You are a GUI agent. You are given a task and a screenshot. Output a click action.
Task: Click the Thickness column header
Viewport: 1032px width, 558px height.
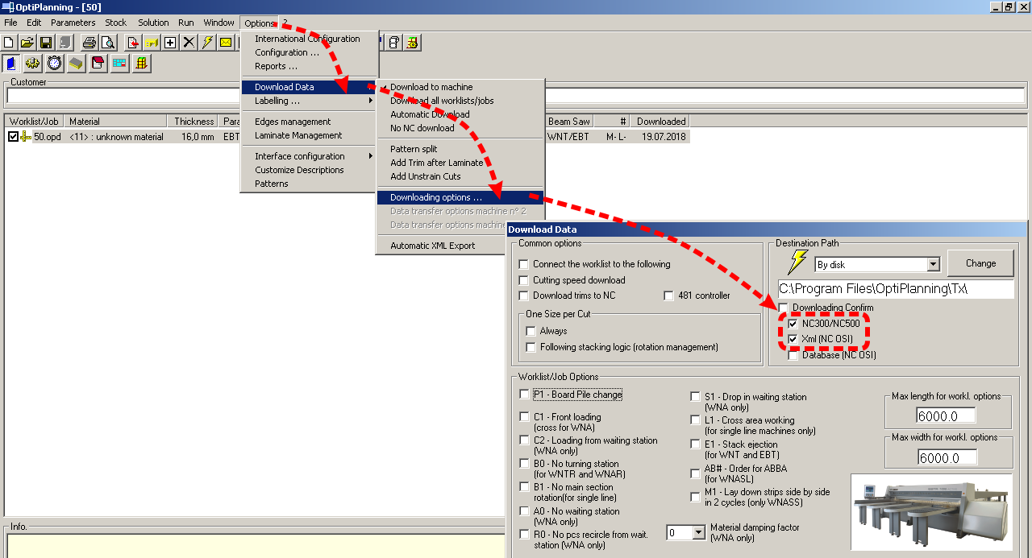[x=194, y=122]
